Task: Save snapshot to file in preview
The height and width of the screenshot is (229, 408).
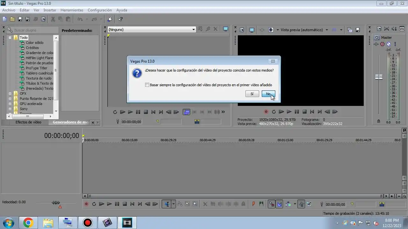Action: 358,30
